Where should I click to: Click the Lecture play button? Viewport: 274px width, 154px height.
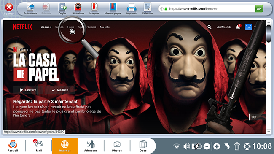[x=28, y=90]
